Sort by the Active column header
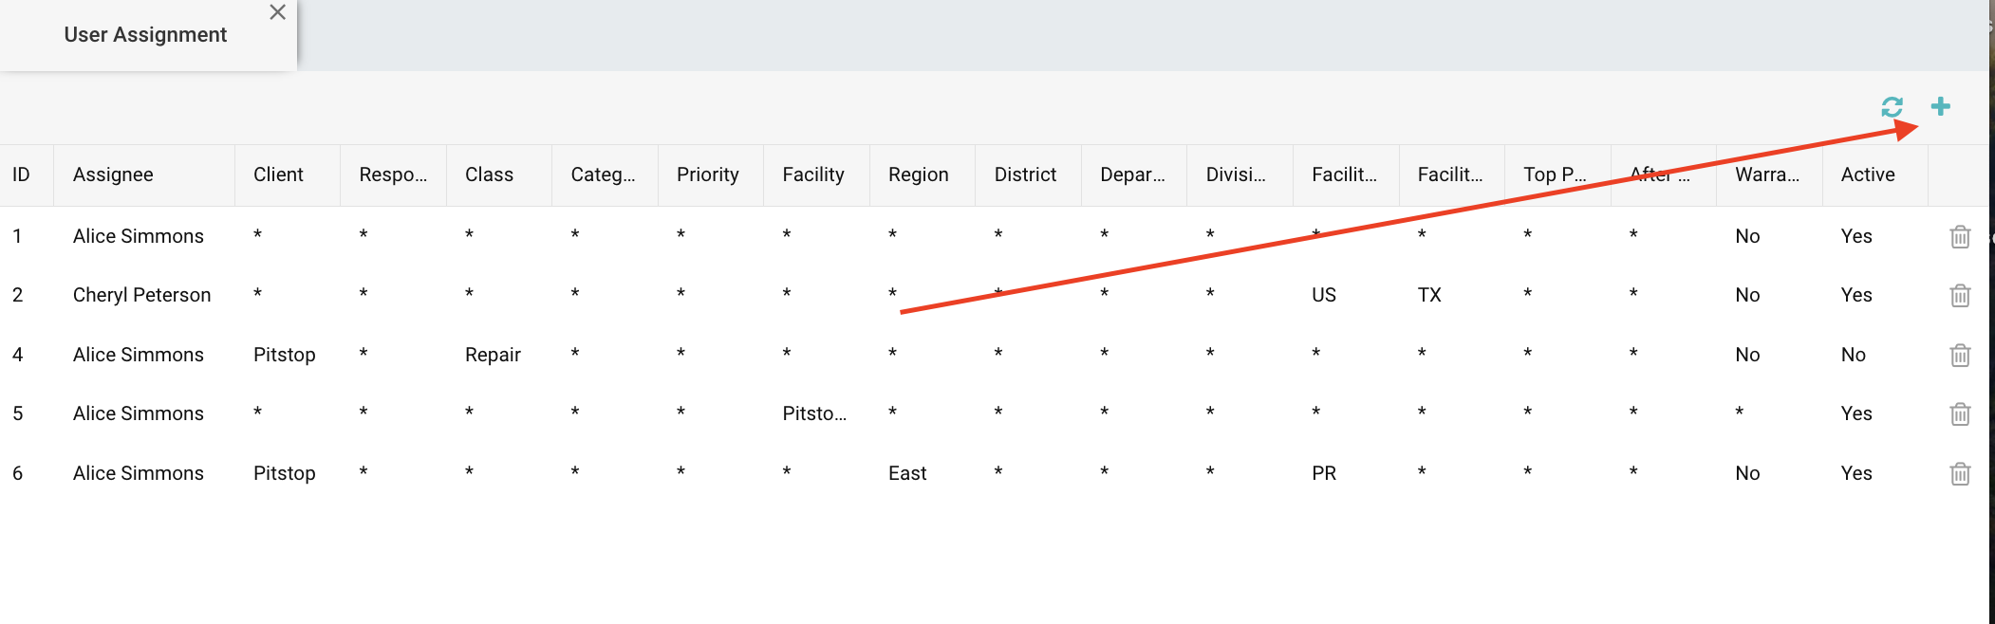Image resolution: width=1995 pixels, height=624 pixels. pos(1867,174)
